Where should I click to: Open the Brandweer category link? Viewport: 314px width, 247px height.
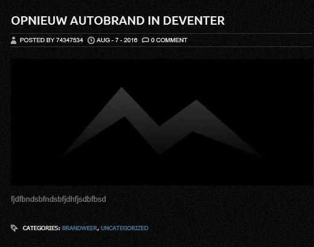click(80, 228)
